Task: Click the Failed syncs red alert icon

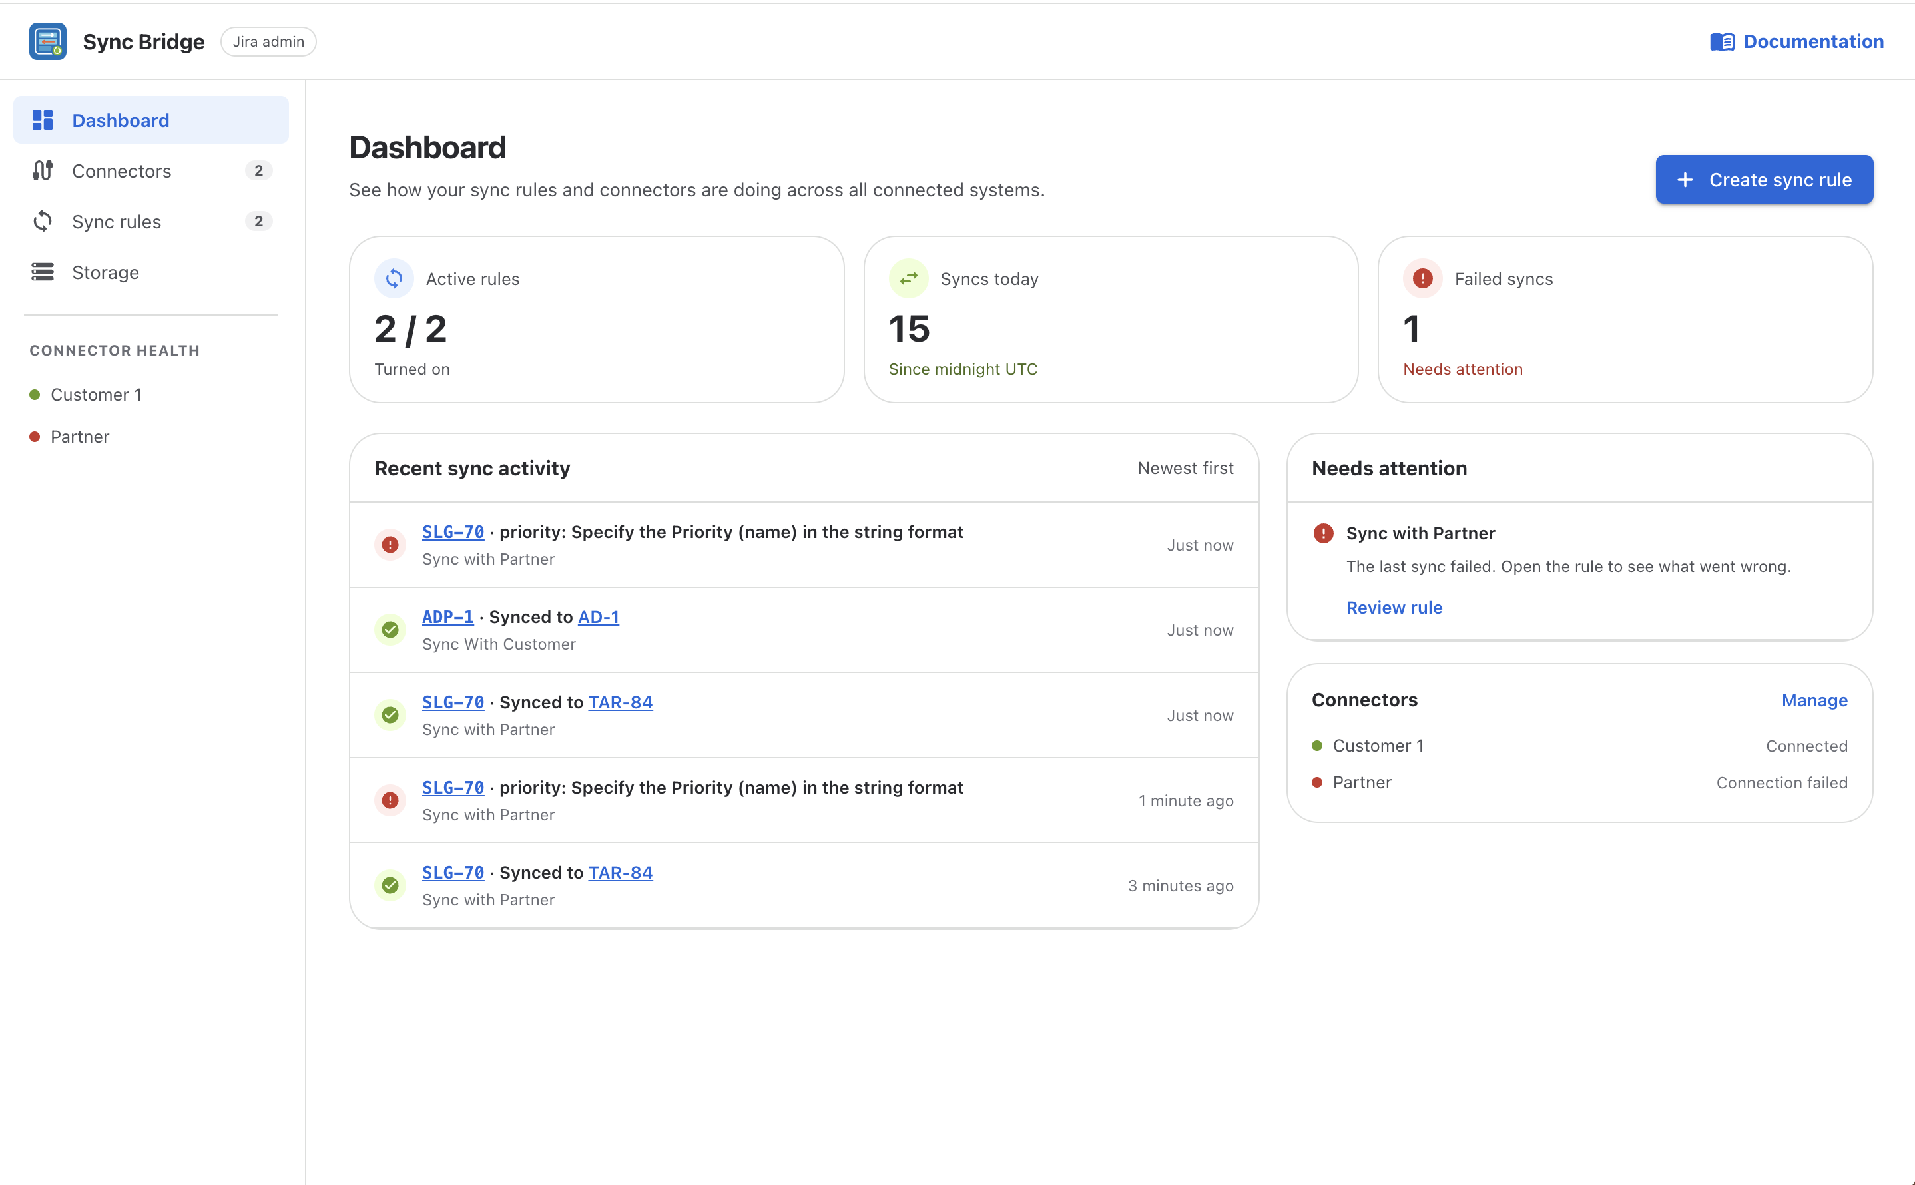Action: [x=1423, y=278]
